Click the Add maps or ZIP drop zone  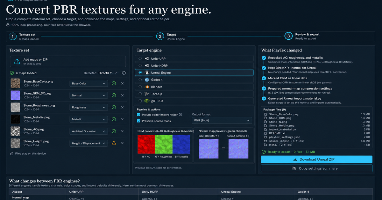(68, 61)
